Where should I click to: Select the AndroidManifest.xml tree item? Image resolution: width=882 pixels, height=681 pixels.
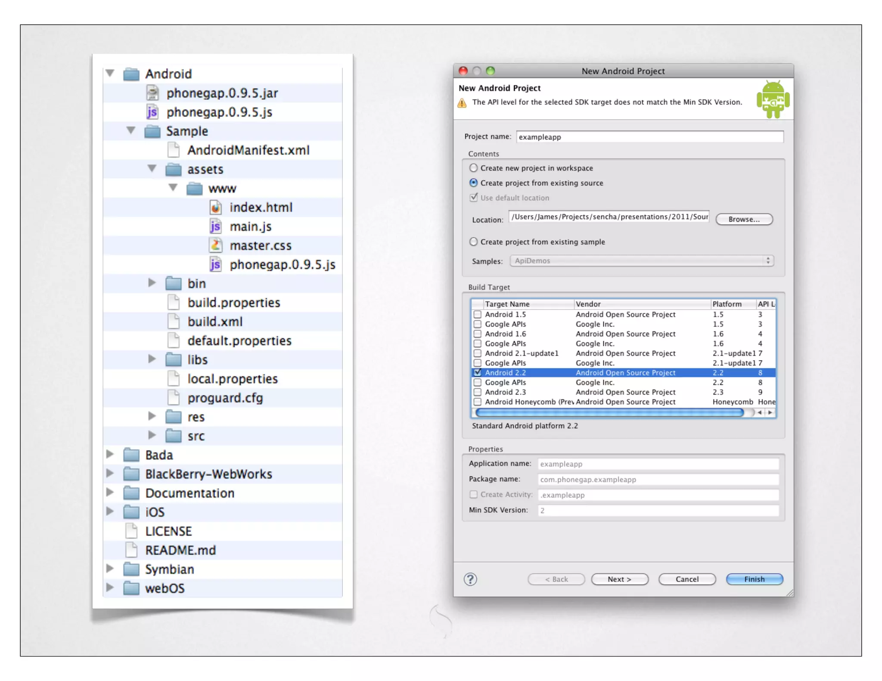[248, 150]
